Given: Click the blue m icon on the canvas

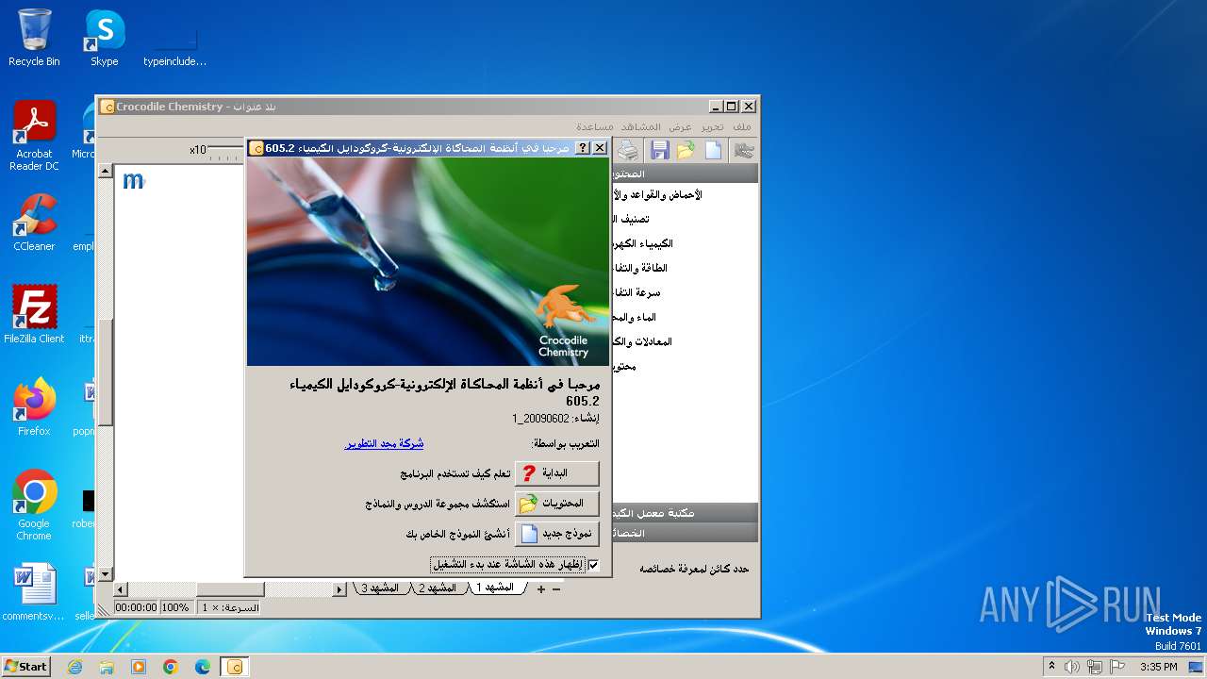Looking at the screenshot, I should click(133, 180).
